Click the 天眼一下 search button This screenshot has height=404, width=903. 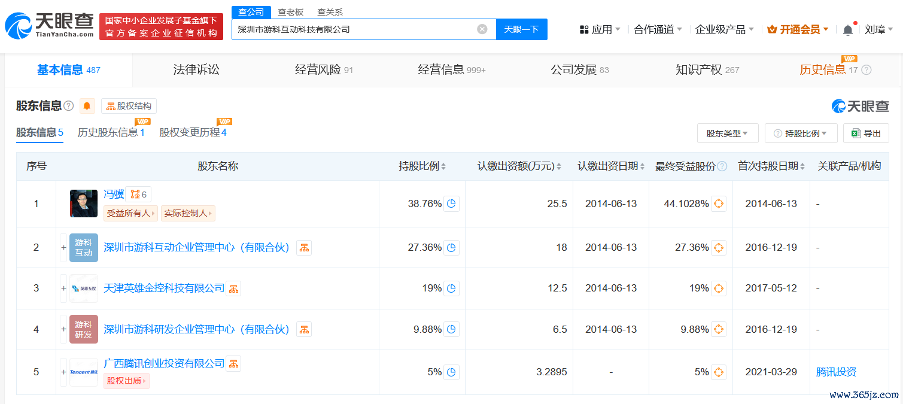tap(521, 29)
